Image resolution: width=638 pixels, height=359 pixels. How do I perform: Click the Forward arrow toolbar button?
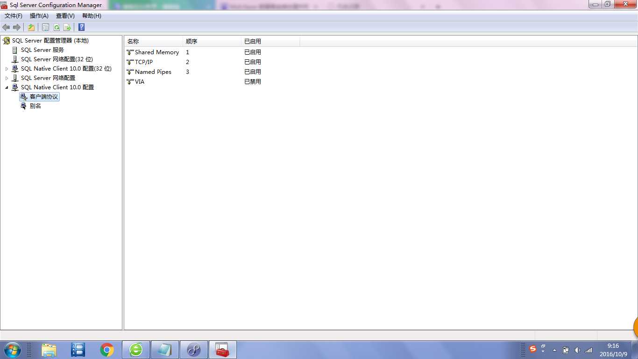(x=16, y=27)
